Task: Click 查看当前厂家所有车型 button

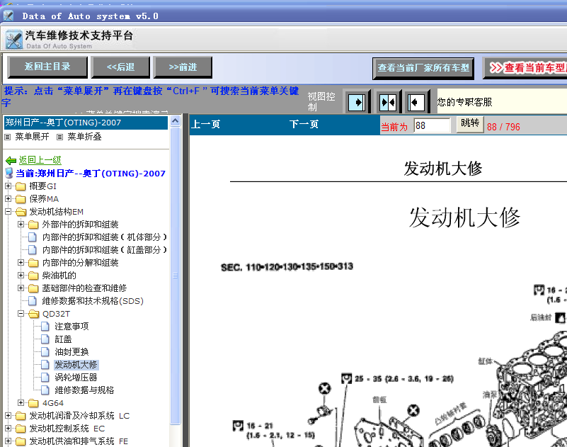Action: click(423, 68)
